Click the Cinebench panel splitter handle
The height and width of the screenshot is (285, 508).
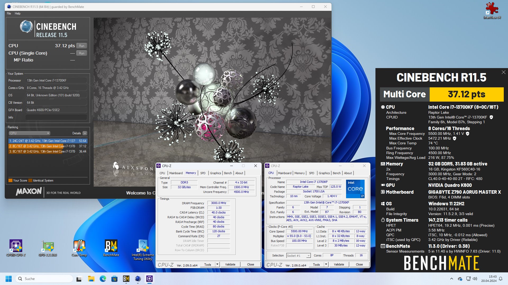click(92, 107)
